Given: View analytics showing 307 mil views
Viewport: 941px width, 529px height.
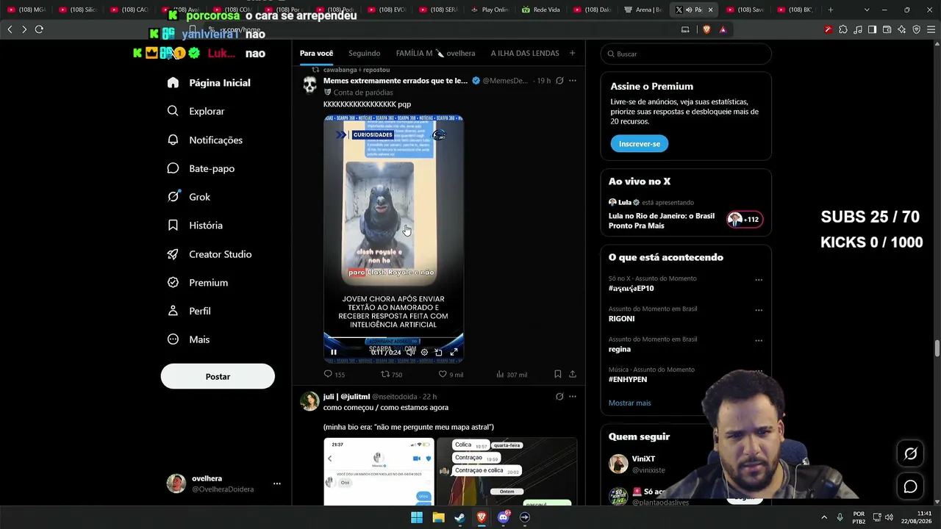Looking at the screenshot, I should [x=512, y=375].
